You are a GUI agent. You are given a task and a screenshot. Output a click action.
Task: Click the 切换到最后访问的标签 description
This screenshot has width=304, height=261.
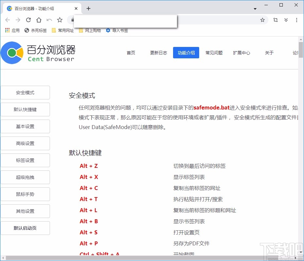coord(200,166)
